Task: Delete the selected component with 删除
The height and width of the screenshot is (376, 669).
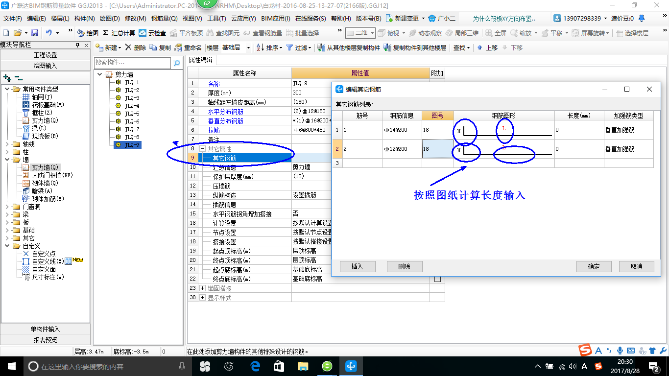Action: click(135, 47)
